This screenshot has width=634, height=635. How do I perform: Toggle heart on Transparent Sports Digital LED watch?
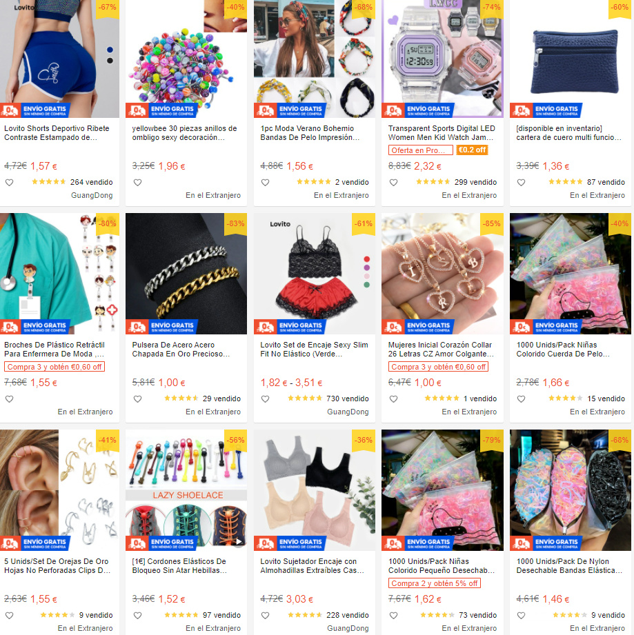[x=393, y=183]
